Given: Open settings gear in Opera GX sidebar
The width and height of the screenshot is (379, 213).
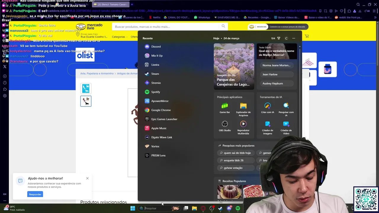Looking at the screenshot, I should click(x=5, y=96).
